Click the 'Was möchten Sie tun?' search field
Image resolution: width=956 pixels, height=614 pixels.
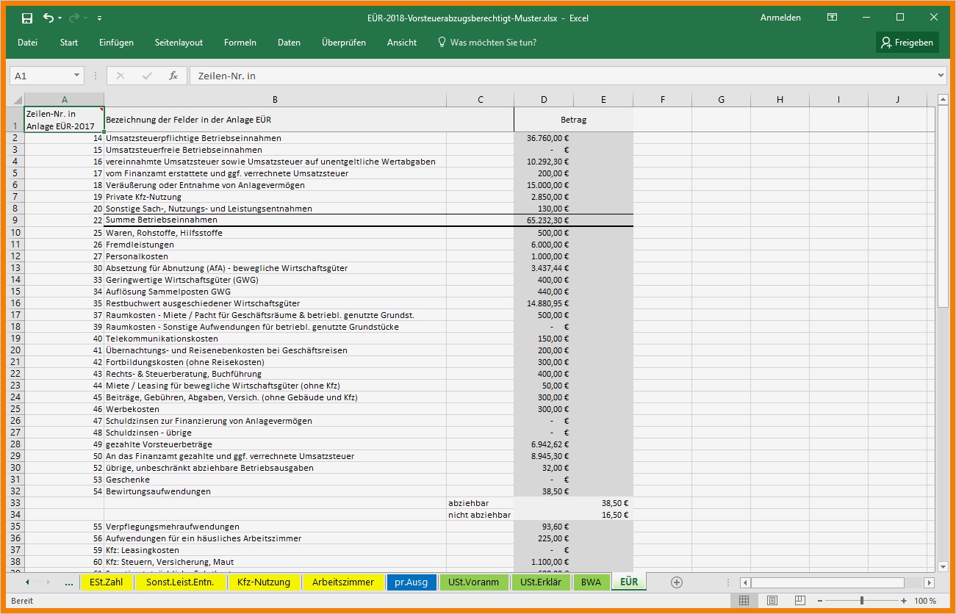click(x=492, y=43)
